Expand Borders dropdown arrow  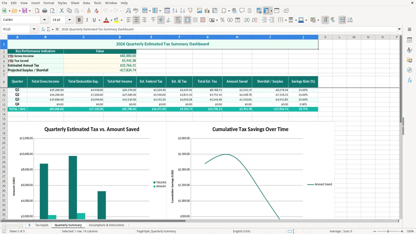pyautogui.click(x=286, y=20)
